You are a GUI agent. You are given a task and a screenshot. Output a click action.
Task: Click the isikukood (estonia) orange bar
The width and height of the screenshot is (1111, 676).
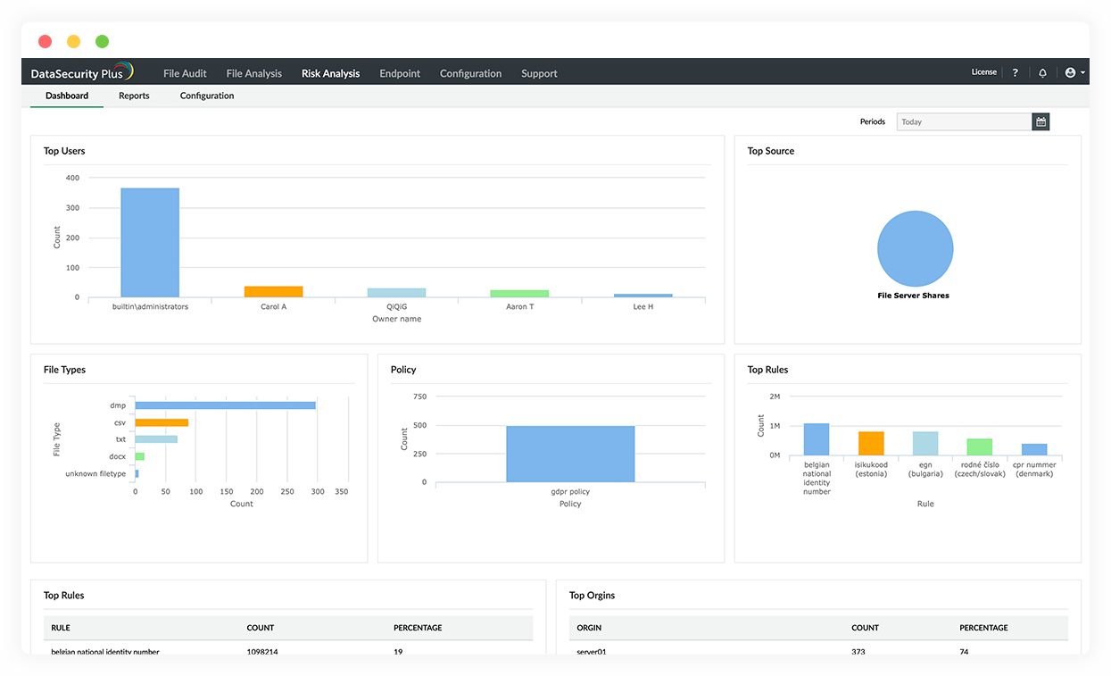pyautogui.click(x=871, y=444)
